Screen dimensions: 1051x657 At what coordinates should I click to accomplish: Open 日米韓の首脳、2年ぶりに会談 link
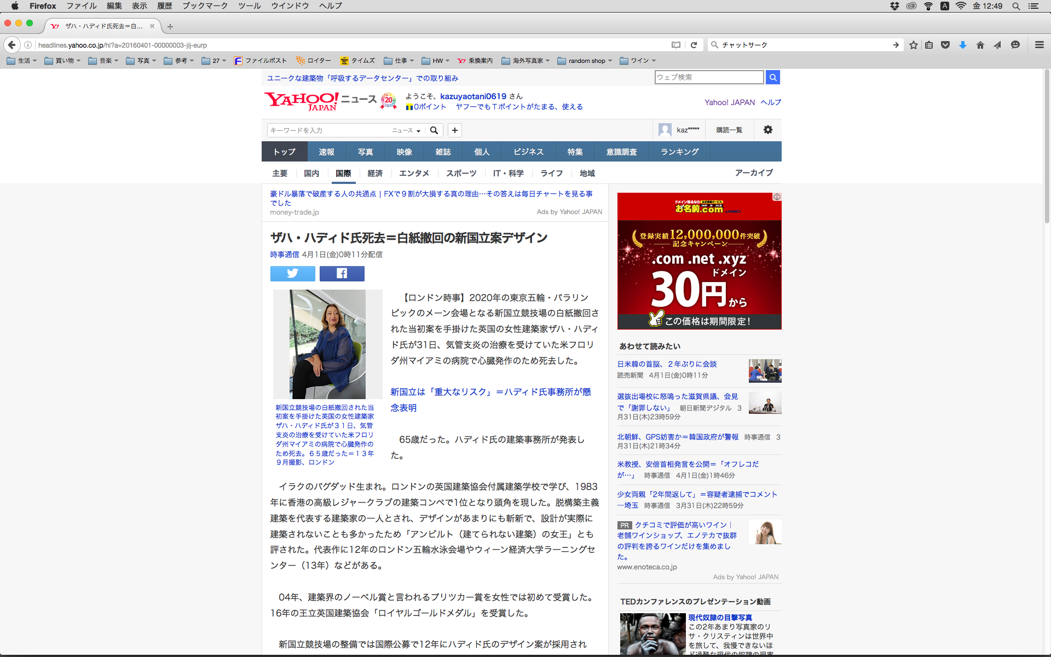[667, 364]
